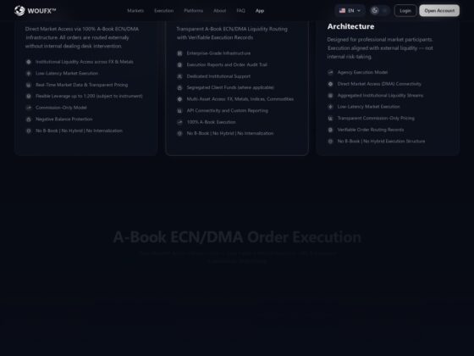Click icon beside Commission-Only Model

[x=29, y=108]
